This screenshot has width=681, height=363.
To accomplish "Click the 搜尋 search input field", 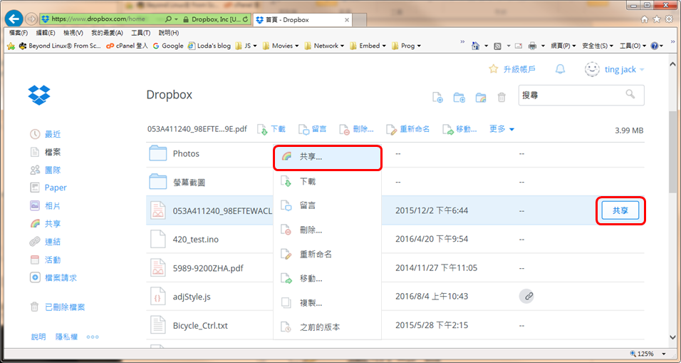I will (581, 95).
